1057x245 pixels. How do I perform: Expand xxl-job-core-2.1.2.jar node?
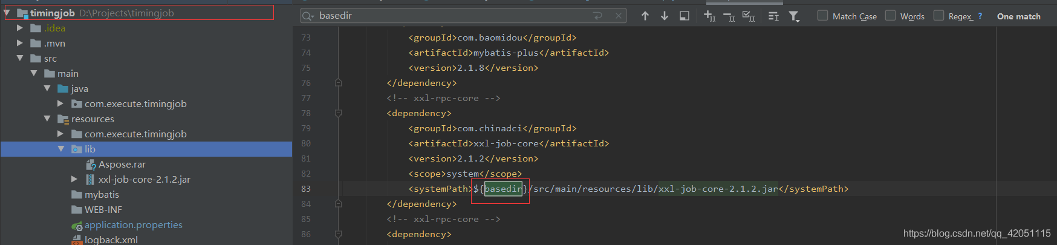click(x=74, y=179)
